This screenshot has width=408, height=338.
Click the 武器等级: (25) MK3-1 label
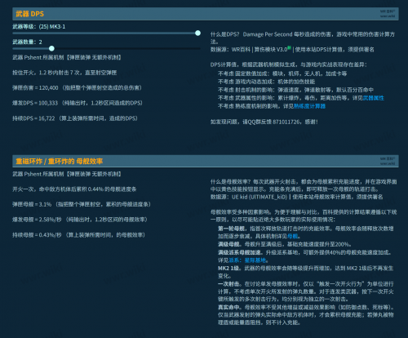39,26
